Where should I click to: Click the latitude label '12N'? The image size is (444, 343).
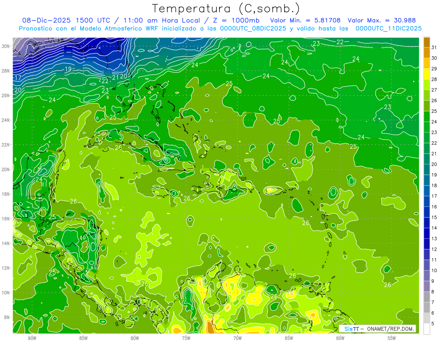point(6,268)
